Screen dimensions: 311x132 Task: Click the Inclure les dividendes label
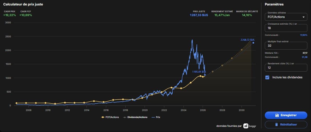click(287, 78)
